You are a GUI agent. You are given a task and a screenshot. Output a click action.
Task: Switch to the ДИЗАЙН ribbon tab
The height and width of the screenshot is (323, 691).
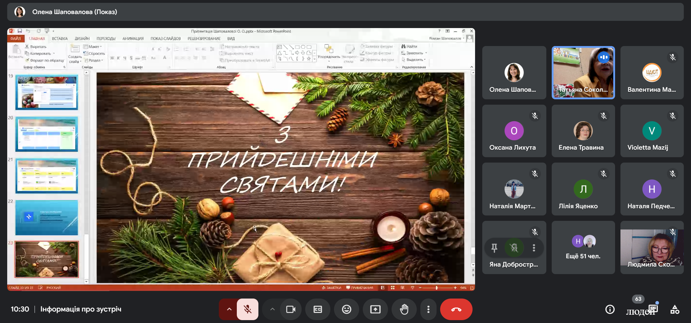point(82,38)
